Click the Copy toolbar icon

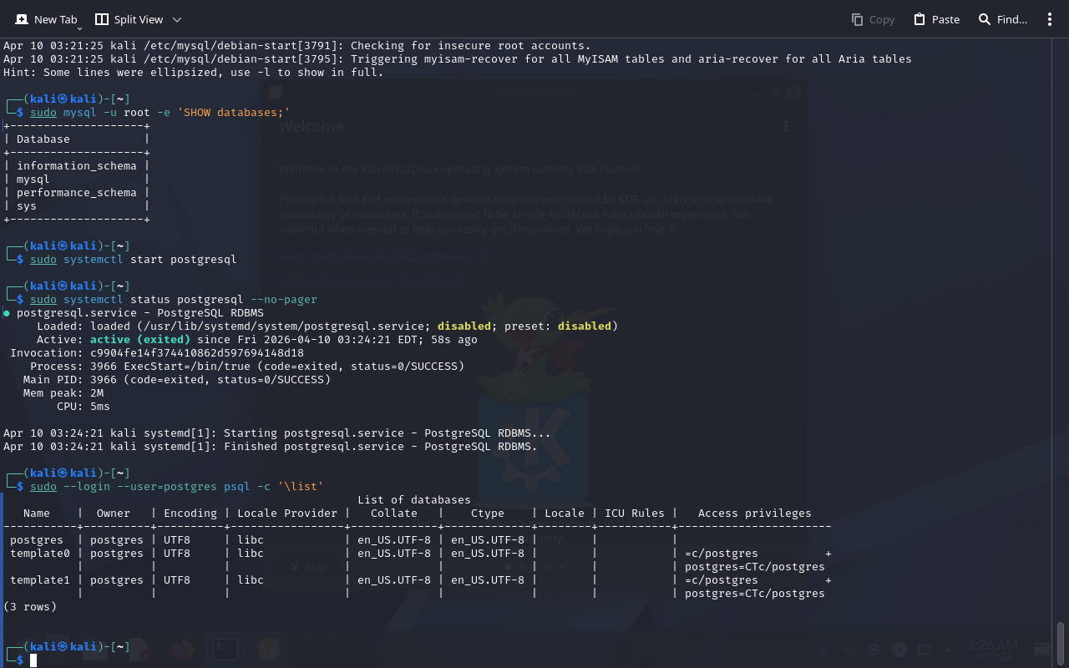tap(873, 19)
